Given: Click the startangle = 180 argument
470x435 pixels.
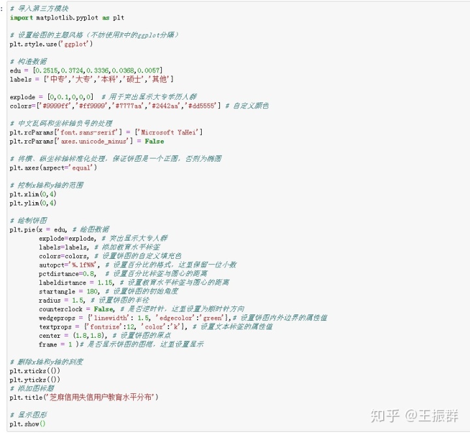Looking at the screenshot, I should pos(69,292).
